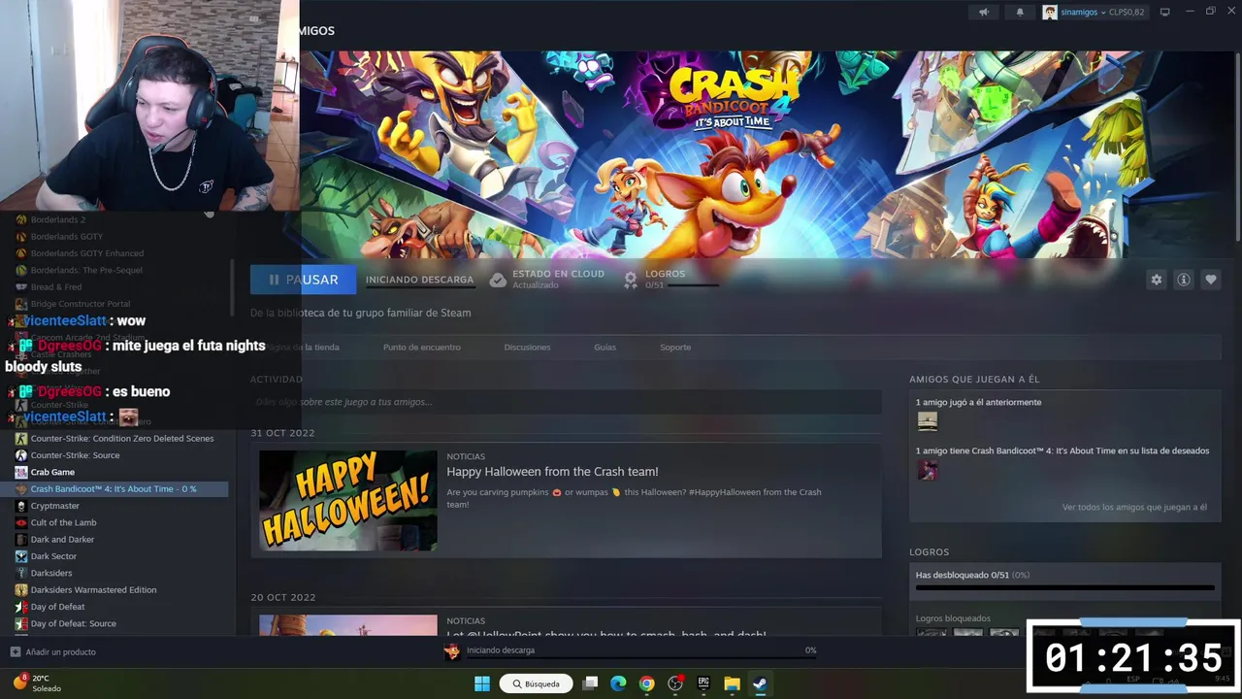Launch Google Chrome from taskbar
This screenshot has width=1242, height=699.
pos(646,683)
